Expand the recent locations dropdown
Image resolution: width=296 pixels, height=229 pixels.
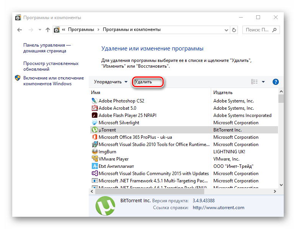[x=40, y=30]
